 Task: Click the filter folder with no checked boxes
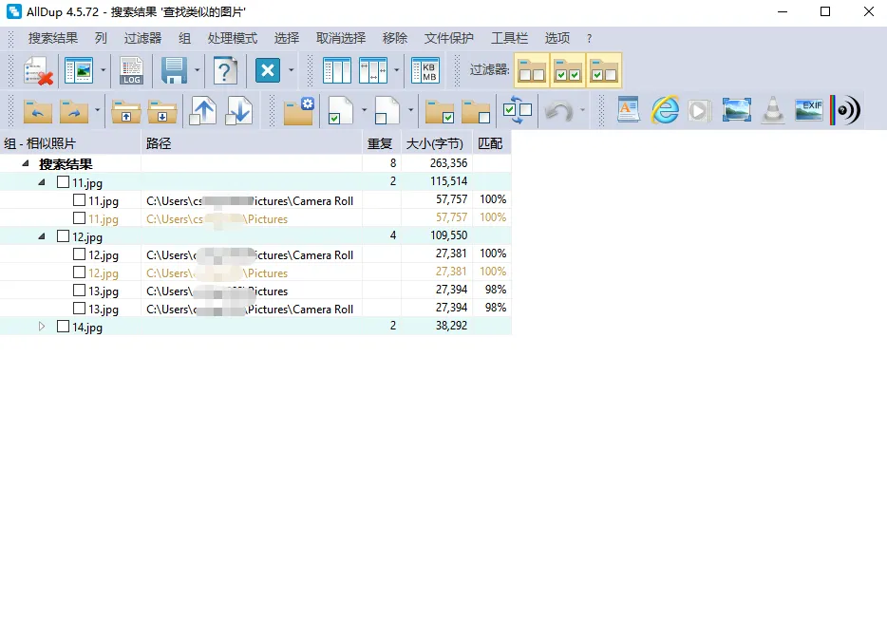click(532, 70)
